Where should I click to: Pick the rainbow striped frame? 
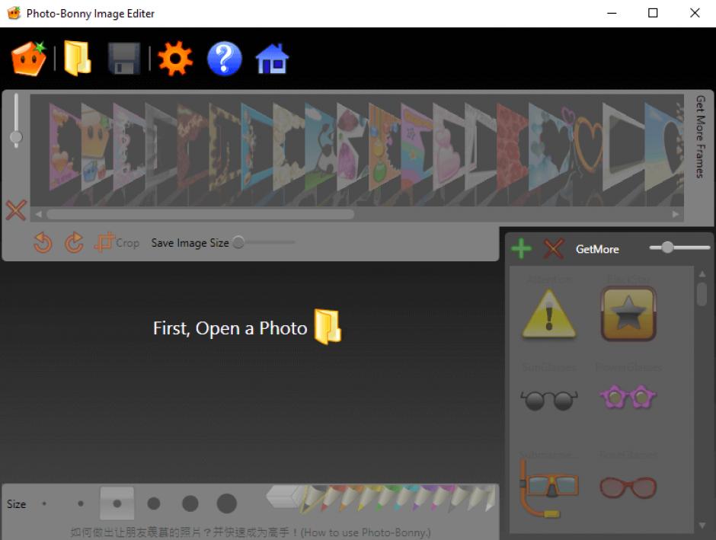[417, 146]
